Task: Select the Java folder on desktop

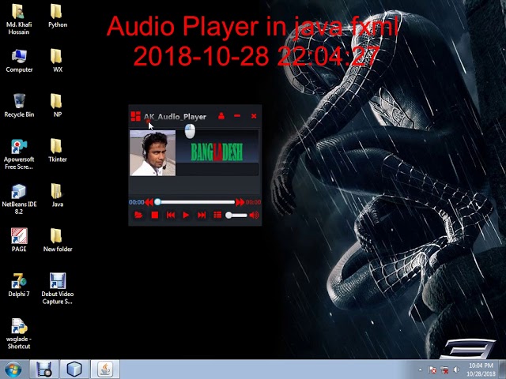Action: [58, 196]
